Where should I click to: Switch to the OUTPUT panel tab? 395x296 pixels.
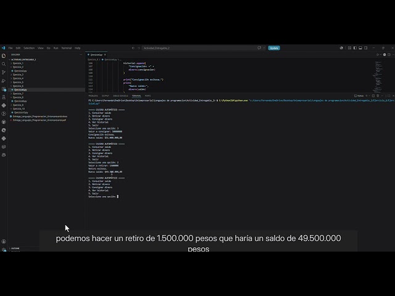[x=106, y=96]
